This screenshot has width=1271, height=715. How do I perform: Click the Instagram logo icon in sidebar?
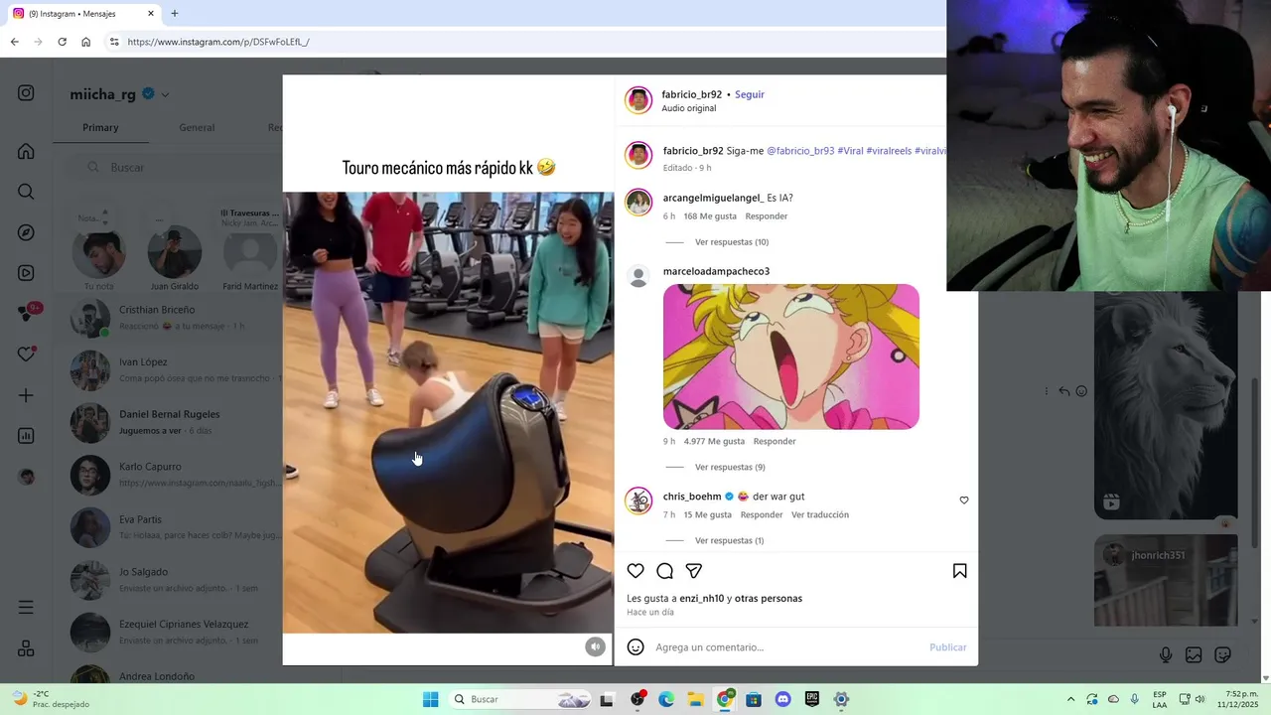tap(26, 93)
